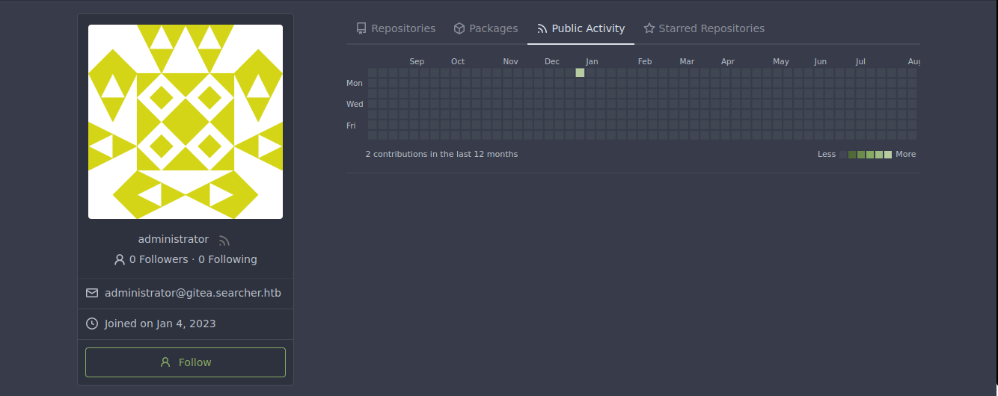Open the Packages tab
This screenshot has width=998, height=396.
pos(493,28)
